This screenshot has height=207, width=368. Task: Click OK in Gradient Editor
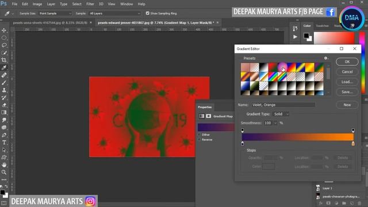pyautogui.click(x=347, y=62)
